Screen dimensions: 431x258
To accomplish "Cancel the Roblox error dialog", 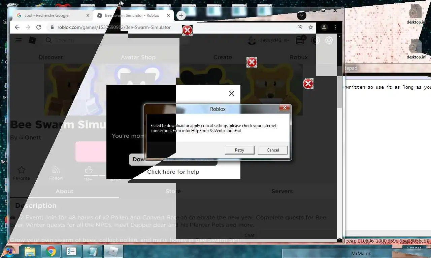I will [273, 150].
